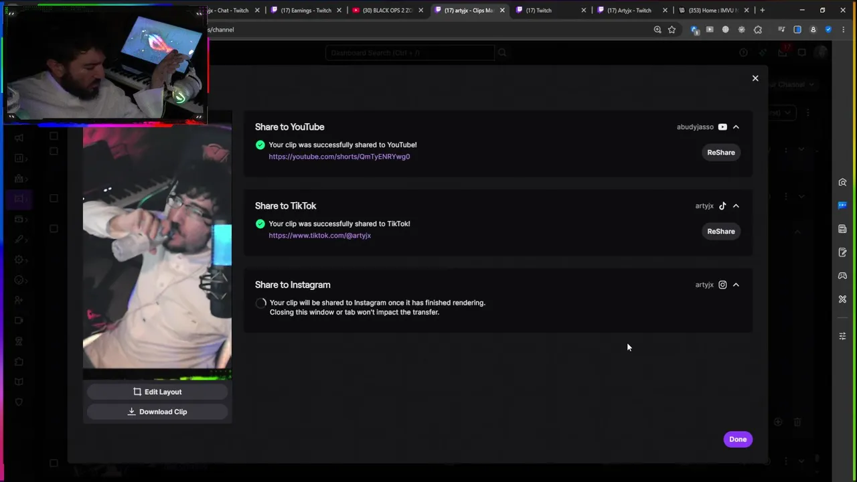Open the tools sidebar icon
This screenshot has height=482, width=857.
[842, 299]
